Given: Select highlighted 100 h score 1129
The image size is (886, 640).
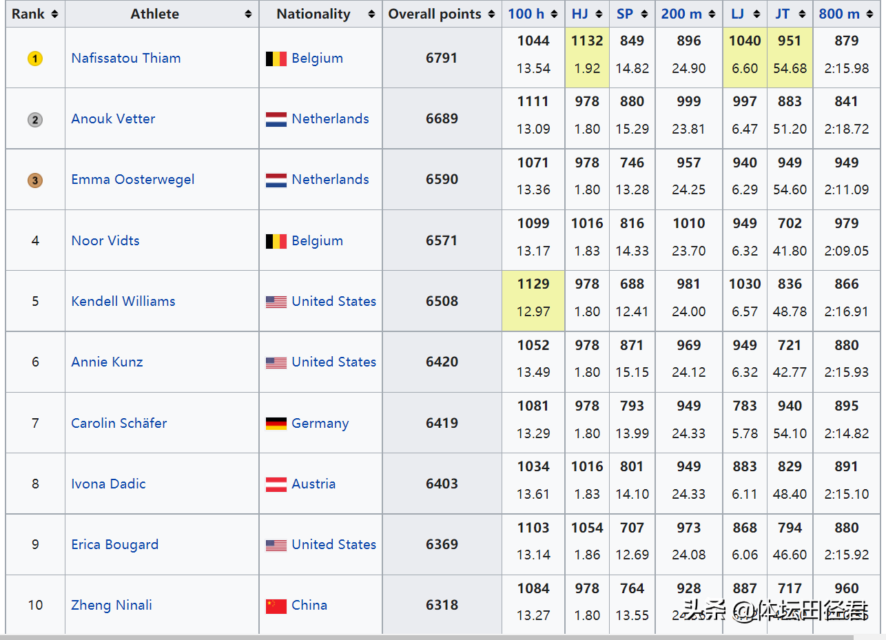Looking at the screenshot, I should (533, 285).
